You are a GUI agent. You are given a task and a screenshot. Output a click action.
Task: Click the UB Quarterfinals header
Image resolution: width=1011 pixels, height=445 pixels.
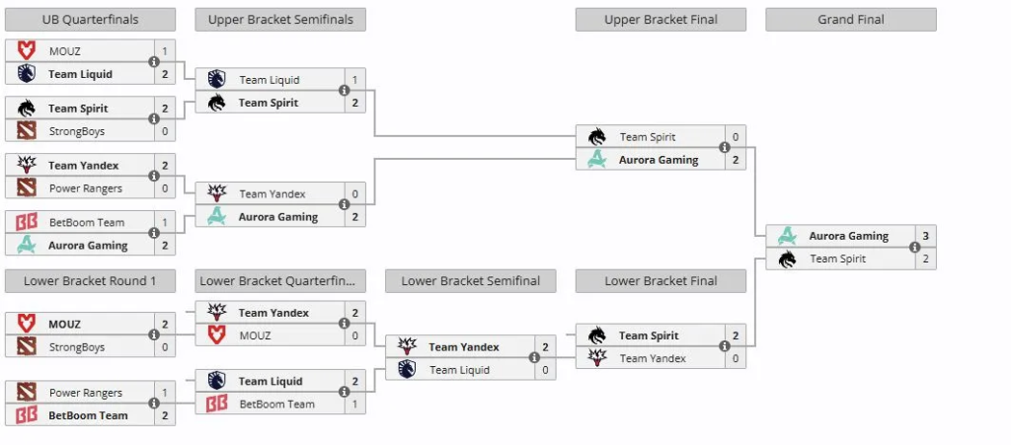(x=90, y=20)
